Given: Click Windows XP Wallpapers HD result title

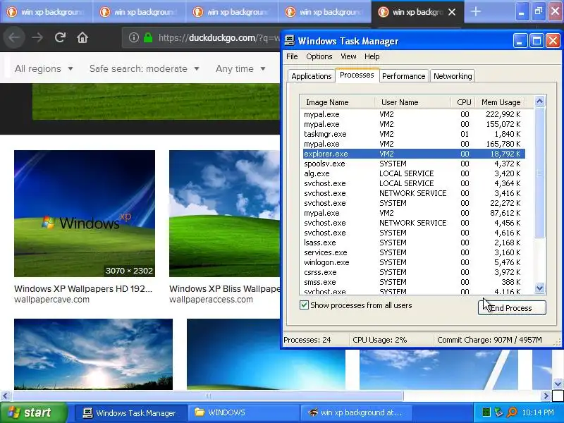Looking at the screenshot, I should click(83, 288).
